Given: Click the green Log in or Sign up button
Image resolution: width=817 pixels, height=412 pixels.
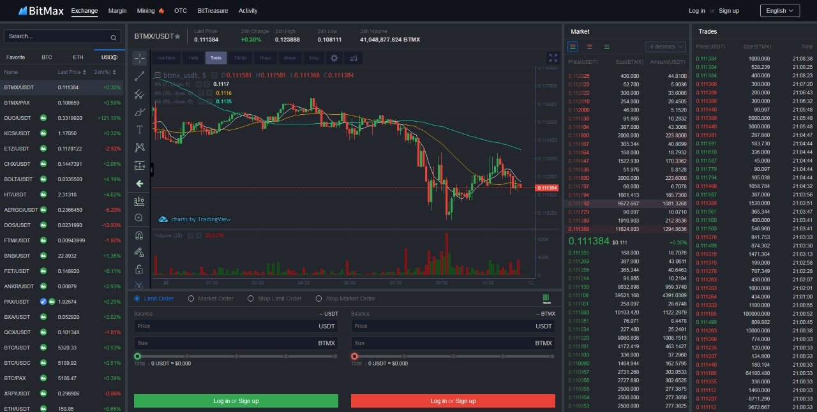Looking at the screenshot, I should pos(236,401).
